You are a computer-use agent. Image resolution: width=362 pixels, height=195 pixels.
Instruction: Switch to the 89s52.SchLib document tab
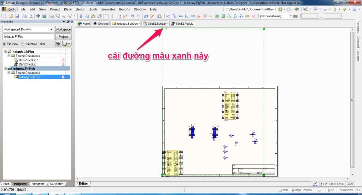156,24
